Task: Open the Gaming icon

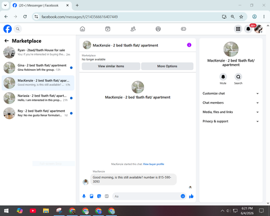Action: click(184, 29)
